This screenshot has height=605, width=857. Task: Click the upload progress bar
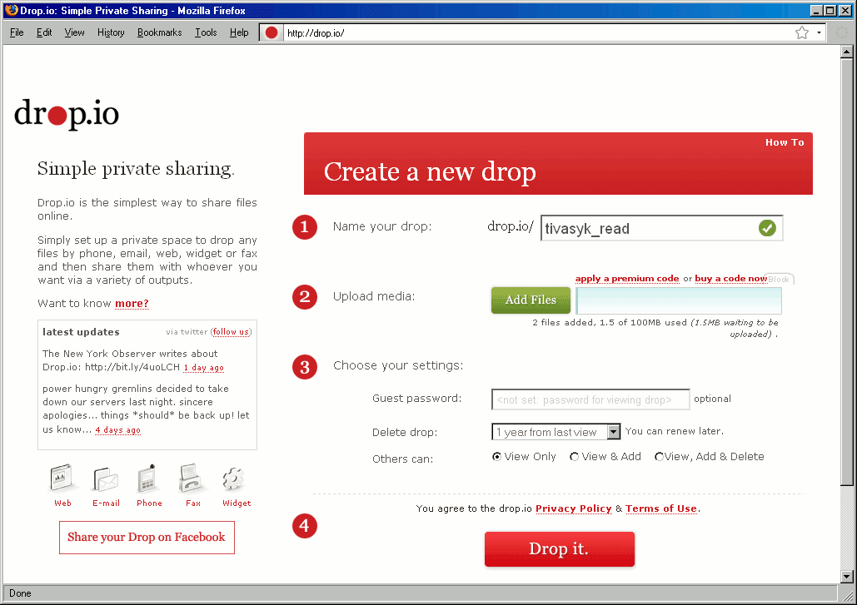click(x=679, y=300)
